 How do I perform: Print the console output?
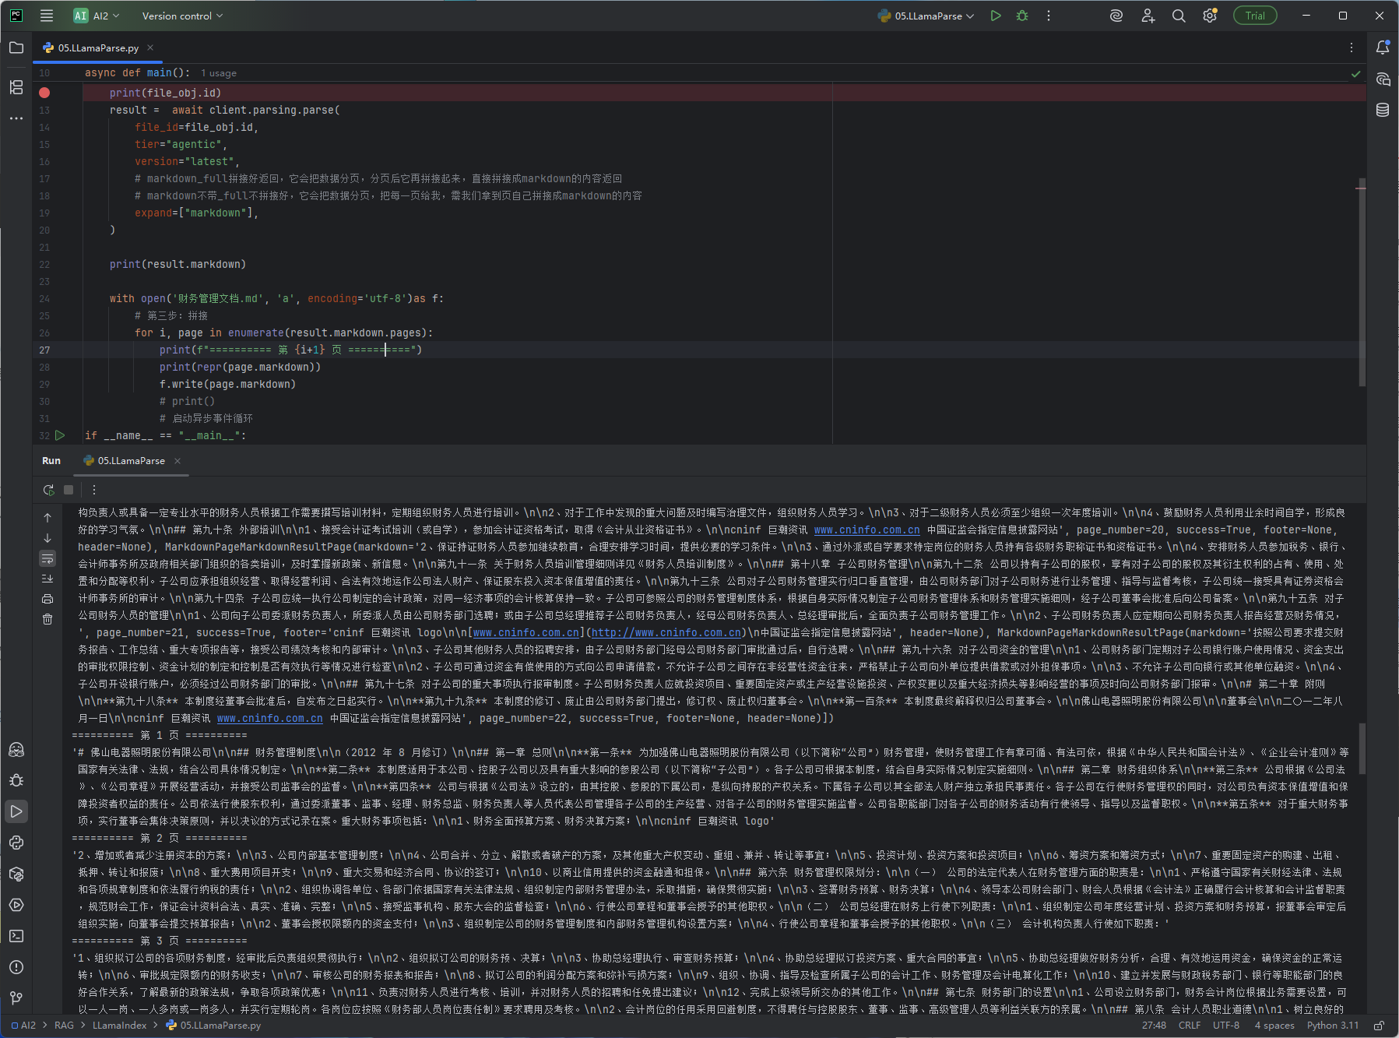pos(47,599)
